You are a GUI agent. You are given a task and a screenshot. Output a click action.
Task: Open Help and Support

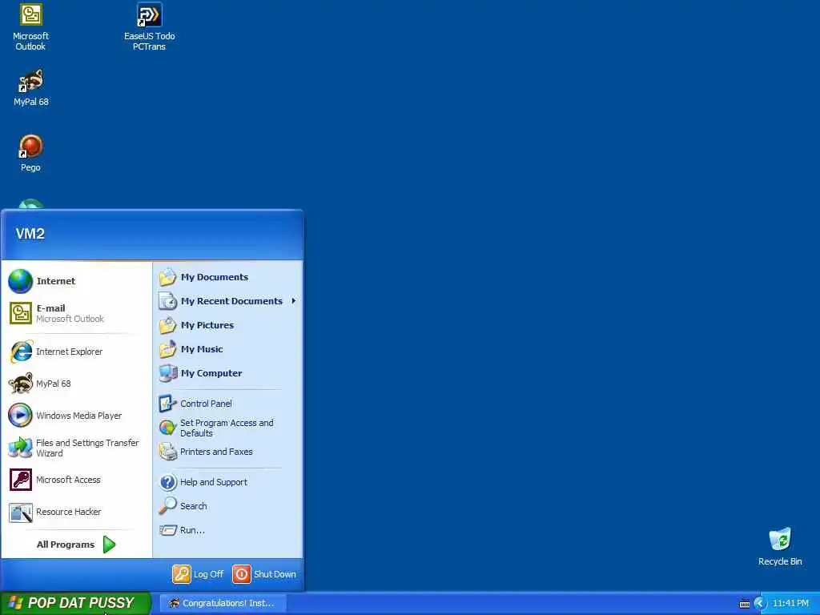pyautogui.click(x=227, y=481)
